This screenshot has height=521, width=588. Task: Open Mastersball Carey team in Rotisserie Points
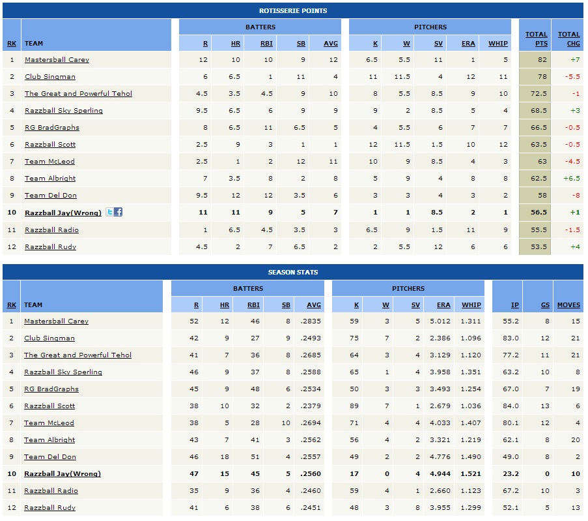(57, 60)
